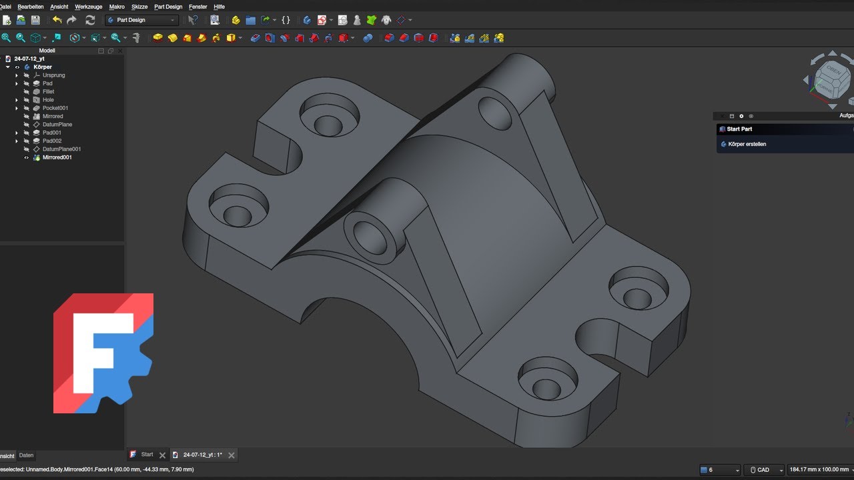
Task: Click the yellow Additive Pipe icon
Action: point(202,38)
